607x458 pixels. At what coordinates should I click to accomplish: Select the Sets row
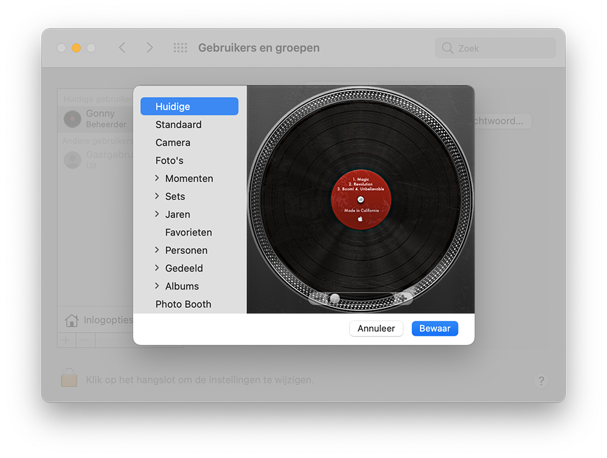point(189,196)
